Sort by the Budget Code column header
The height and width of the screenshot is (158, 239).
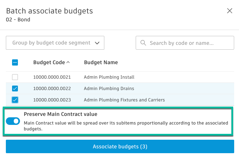pos(49,62)
